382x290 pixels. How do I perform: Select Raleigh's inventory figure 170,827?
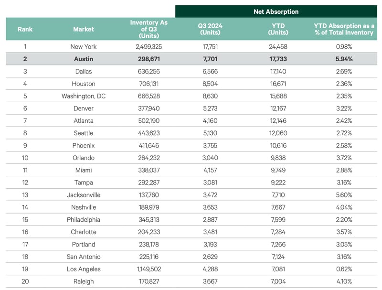pos(149,281)
